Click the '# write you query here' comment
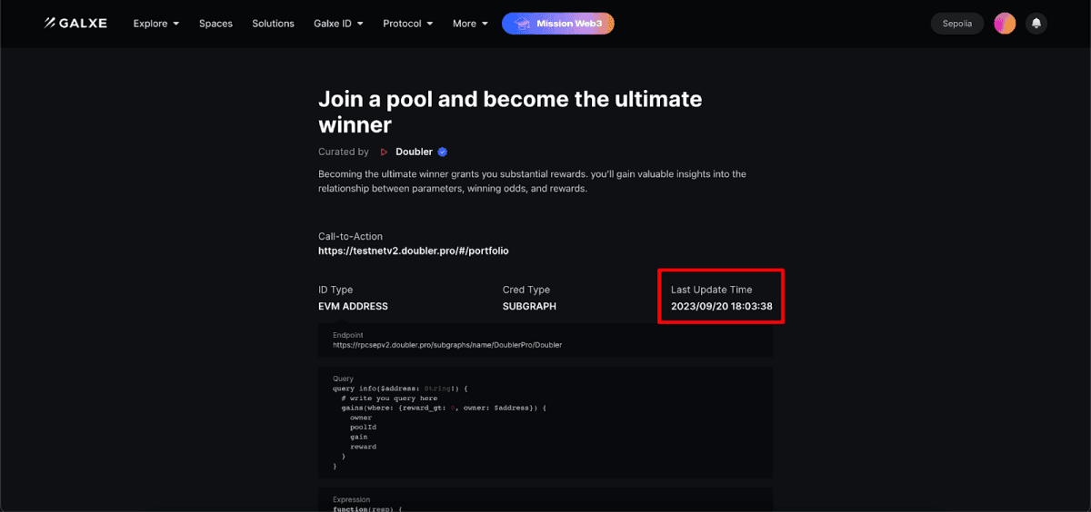 389,399
